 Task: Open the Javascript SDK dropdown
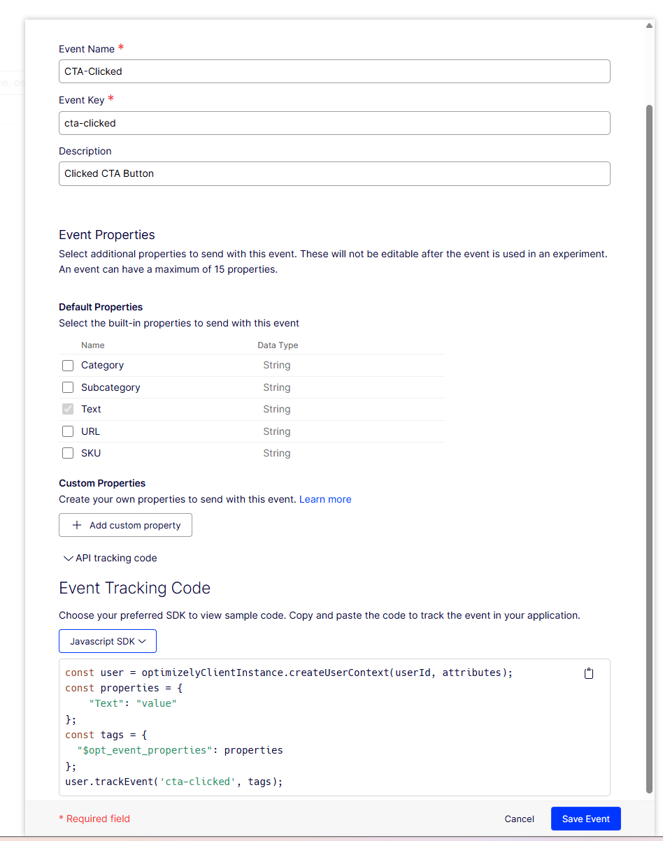click(x=107, y=640)
